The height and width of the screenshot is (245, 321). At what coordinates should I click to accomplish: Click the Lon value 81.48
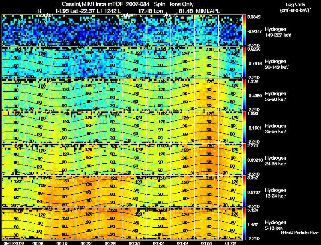(186, 11)
